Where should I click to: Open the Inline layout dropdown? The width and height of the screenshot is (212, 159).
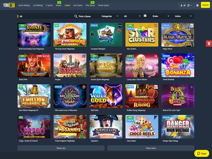(183, 16)
